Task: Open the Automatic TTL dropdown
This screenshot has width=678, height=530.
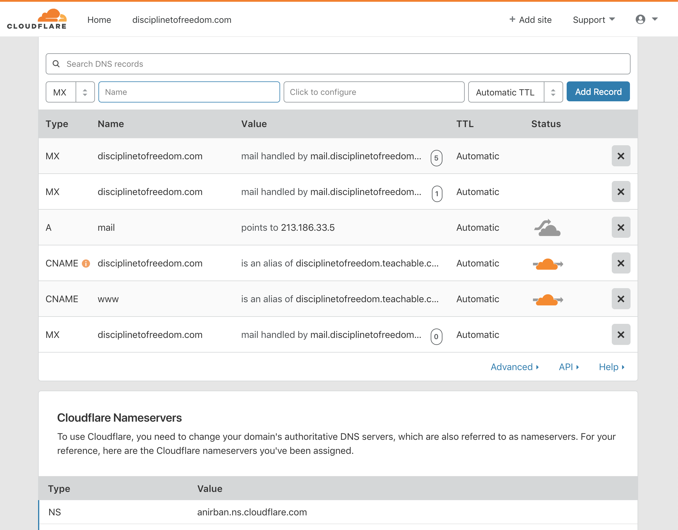Action: coord(515,92)
